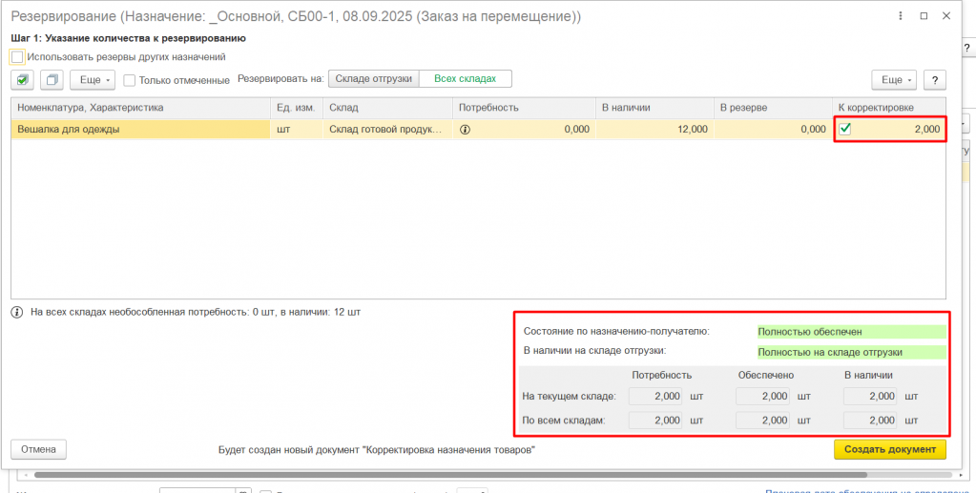Click Обеспечено field for На текущем складе

[762, 397]
